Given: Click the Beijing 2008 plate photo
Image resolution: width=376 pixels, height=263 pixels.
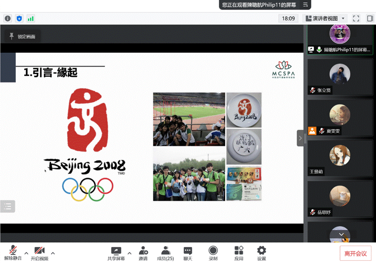Looking at the screenshot, I should point(244,110).
